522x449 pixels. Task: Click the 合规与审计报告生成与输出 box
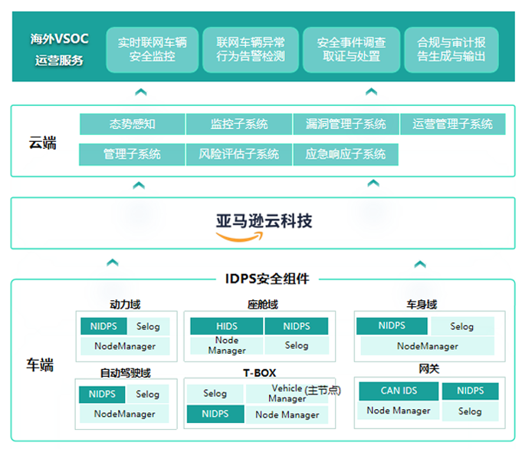point(451,50)
